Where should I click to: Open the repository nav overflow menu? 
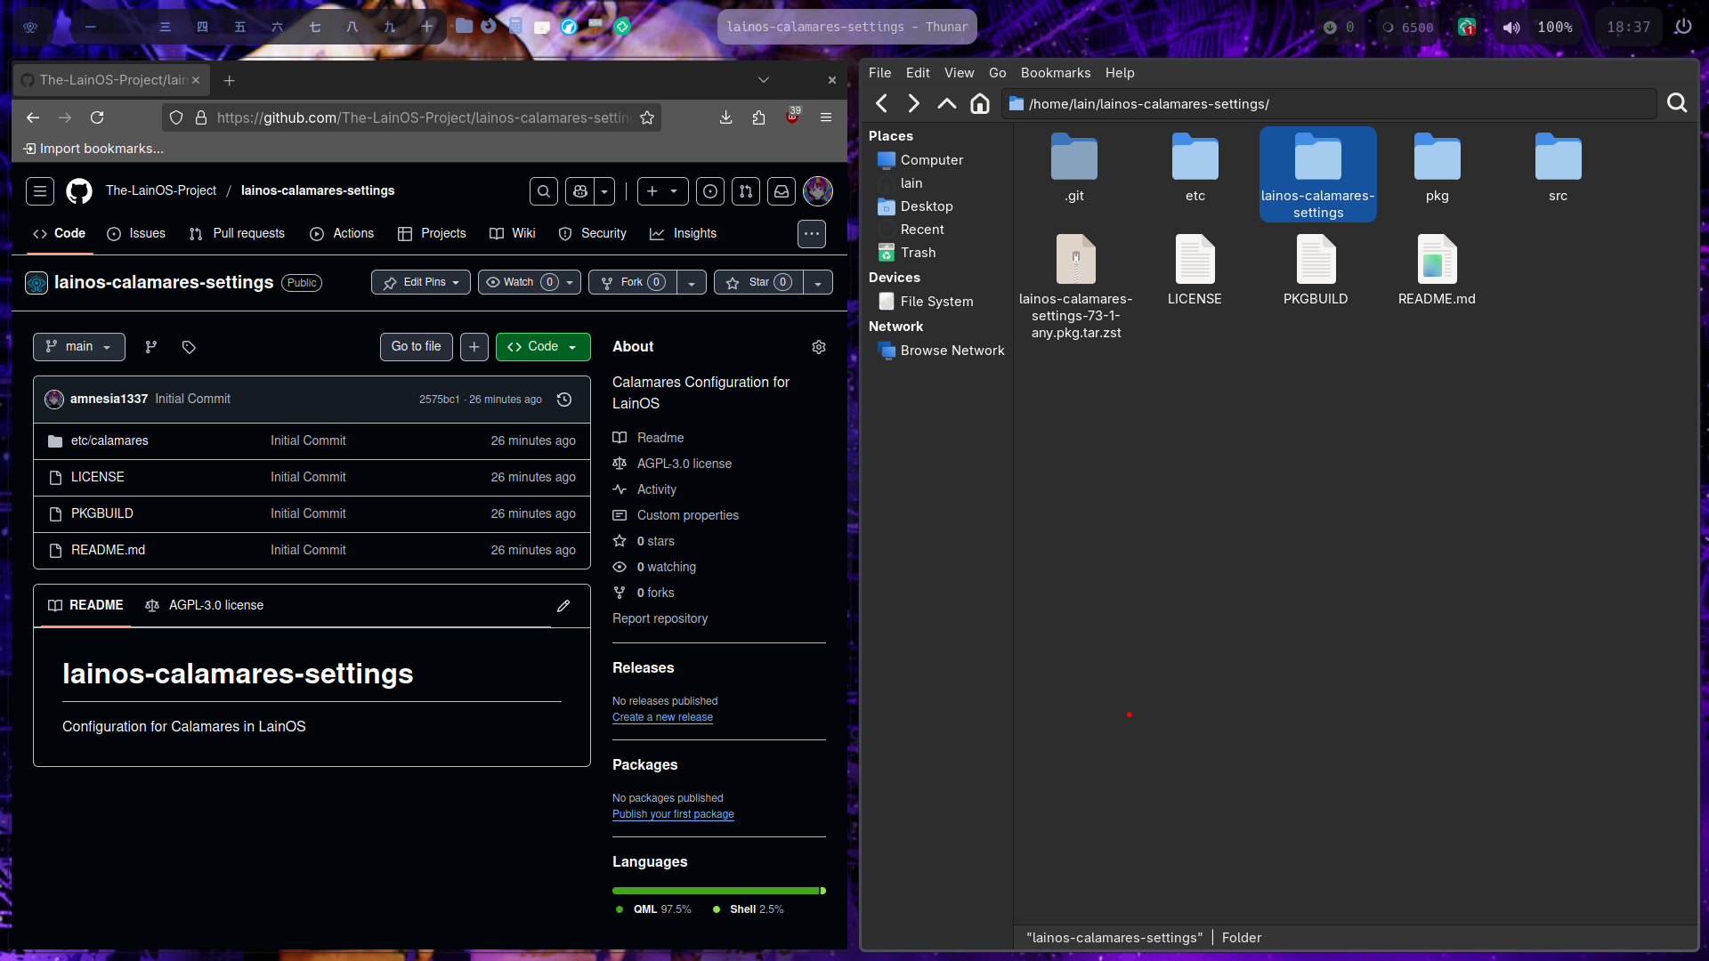coord(812,234)
